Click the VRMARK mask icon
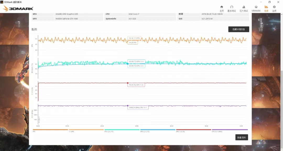 (256, 8)
